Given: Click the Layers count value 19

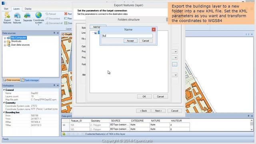Looking at the screenshot, I should point(32,96).
